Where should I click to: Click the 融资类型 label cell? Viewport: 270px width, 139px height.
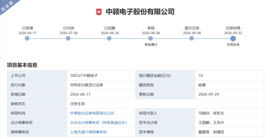point(165,85)
